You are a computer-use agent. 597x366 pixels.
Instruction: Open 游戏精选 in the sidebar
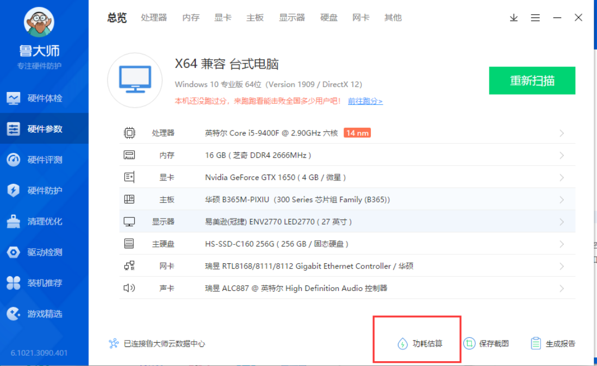pos(44,314)
